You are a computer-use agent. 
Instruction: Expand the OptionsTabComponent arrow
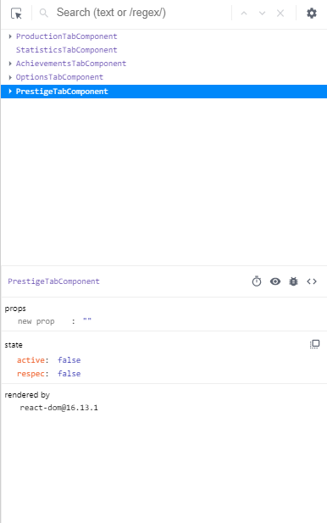[x=10, y=77]
